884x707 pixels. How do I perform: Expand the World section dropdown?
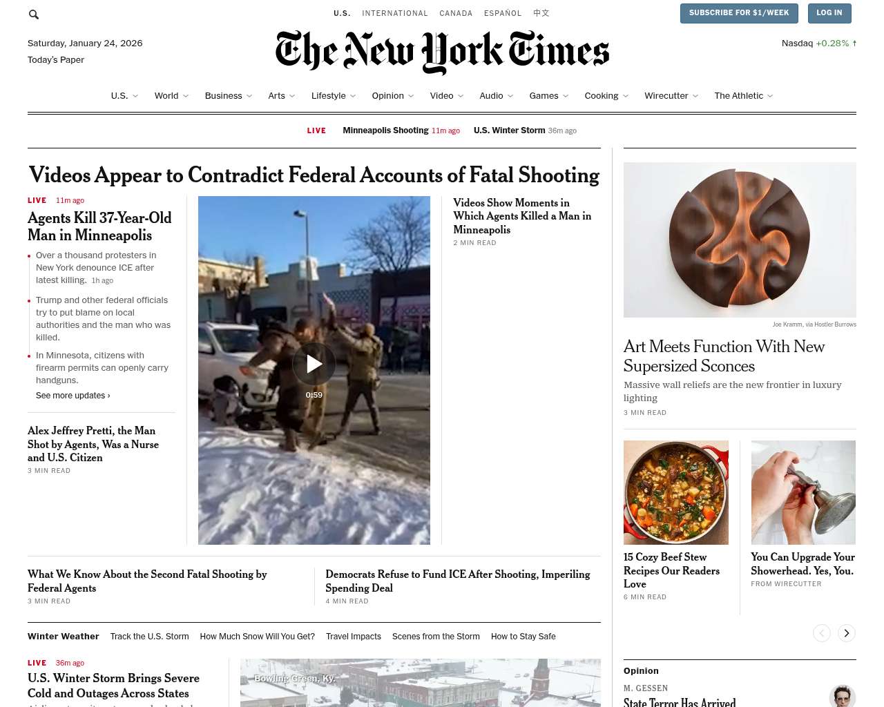pyautogui.click(x=171, y=96)
